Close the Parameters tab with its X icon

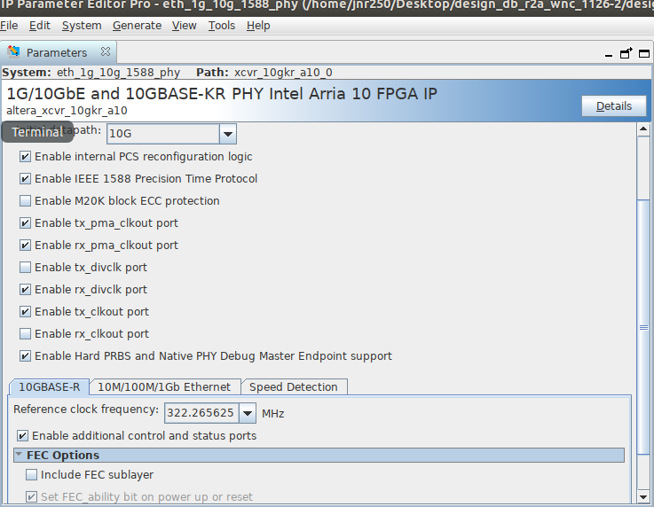pyautogui.click(x=106, y=52)
